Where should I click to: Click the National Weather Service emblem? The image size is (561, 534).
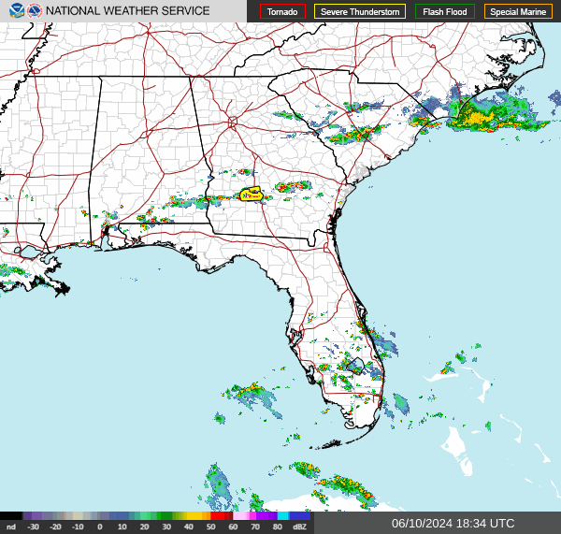click(x=34, y=11)
